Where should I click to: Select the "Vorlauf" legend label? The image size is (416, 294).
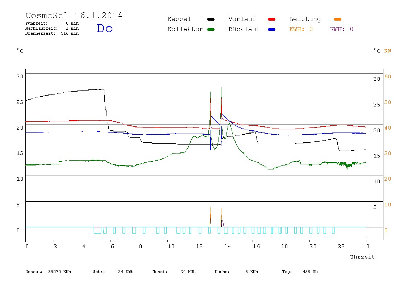[x=242, y=19]
